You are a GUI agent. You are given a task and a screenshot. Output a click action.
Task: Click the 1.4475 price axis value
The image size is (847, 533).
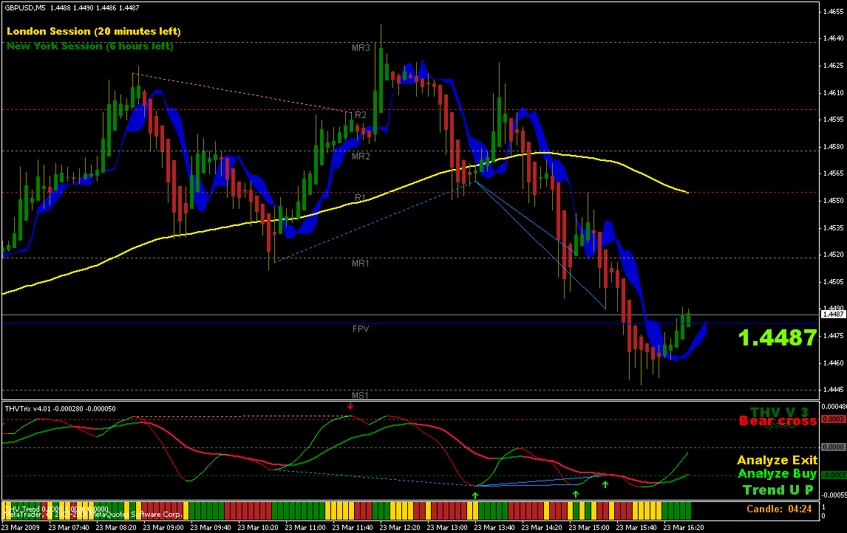pyautogui.click(x=834, y=336)
